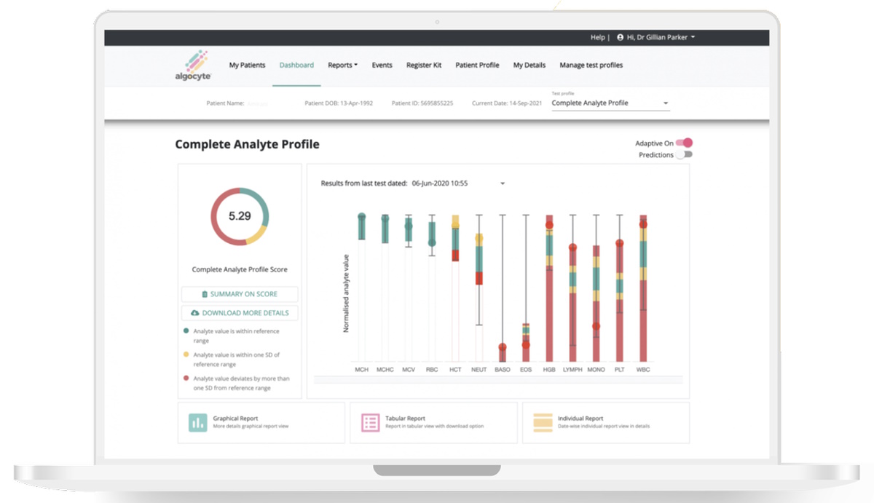The width and height of the screenshot is (874, 503).
Task: Click the HGB bar in the chart
Action: (x=549, y=288)
